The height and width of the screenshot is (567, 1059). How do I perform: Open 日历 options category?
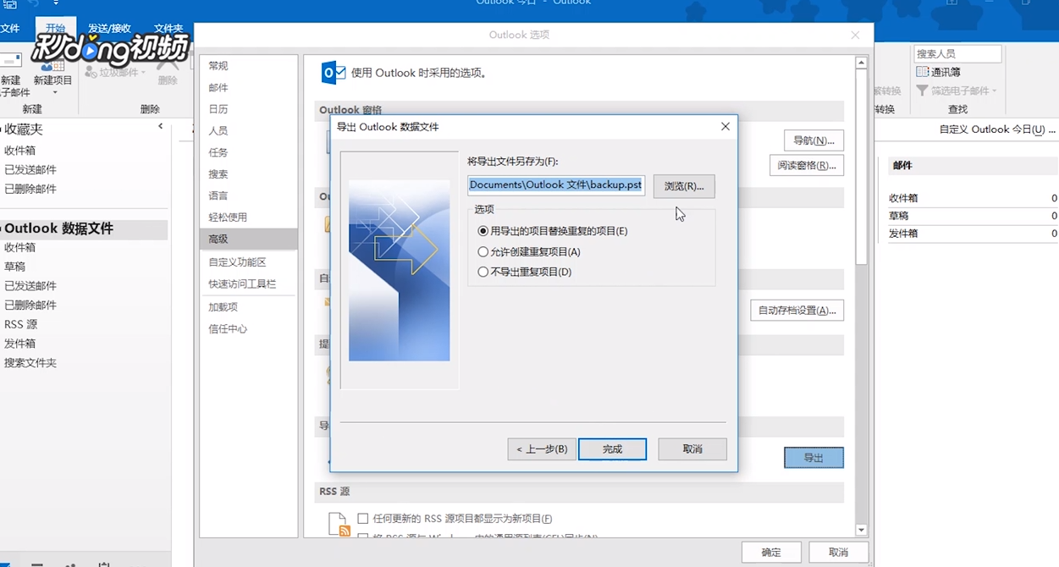pyautogui.click(x=249, y=109)
